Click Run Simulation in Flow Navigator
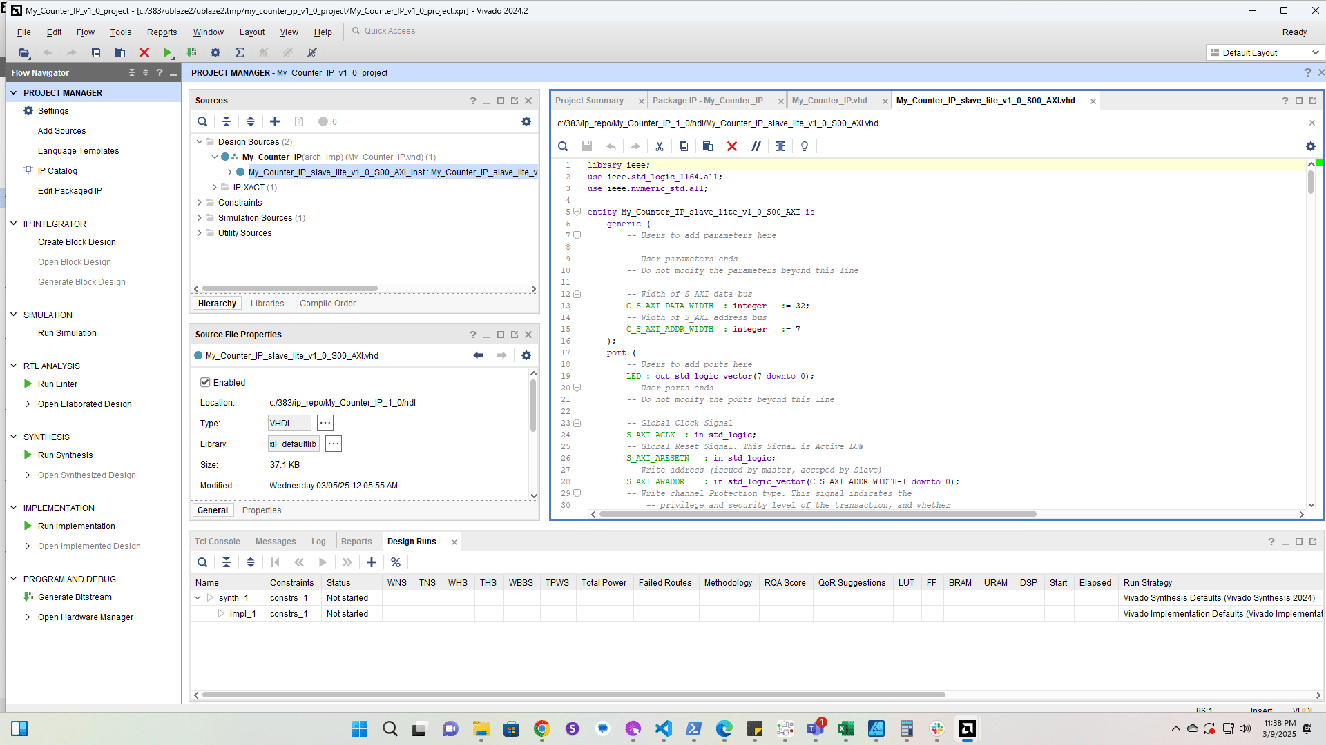This screenshot has width=1326, height=745. [x=67, y=333]
